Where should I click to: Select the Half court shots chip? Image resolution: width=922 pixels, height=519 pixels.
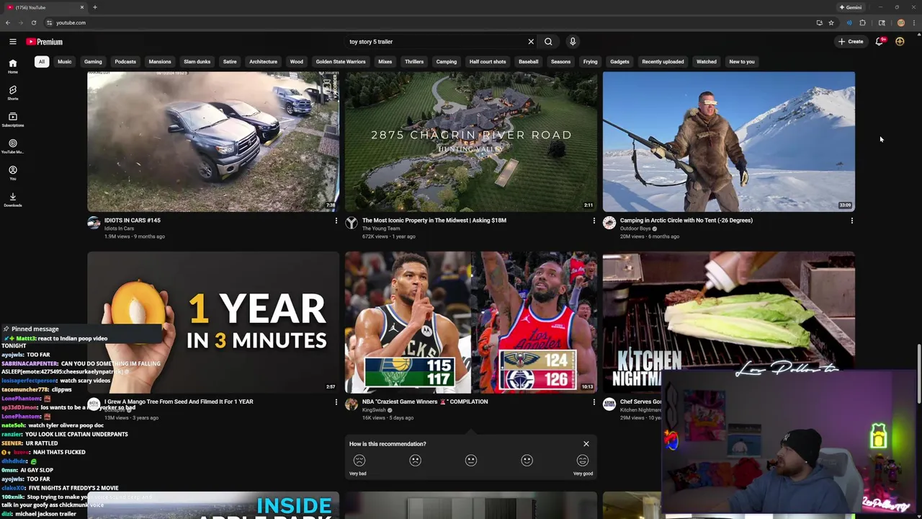coord(488,61)
